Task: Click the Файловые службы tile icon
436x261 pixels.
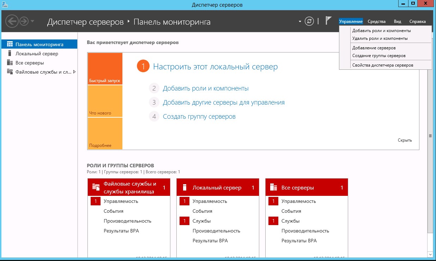Action: [x=96, y=187]
